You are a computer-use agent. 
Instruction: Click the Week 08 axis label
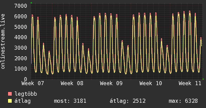click(72, 83)
